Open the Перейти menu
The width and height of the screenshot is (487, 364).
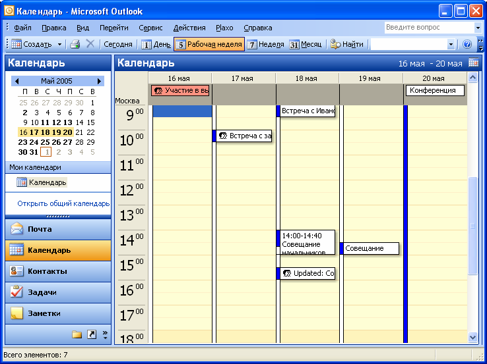[114, 28]
